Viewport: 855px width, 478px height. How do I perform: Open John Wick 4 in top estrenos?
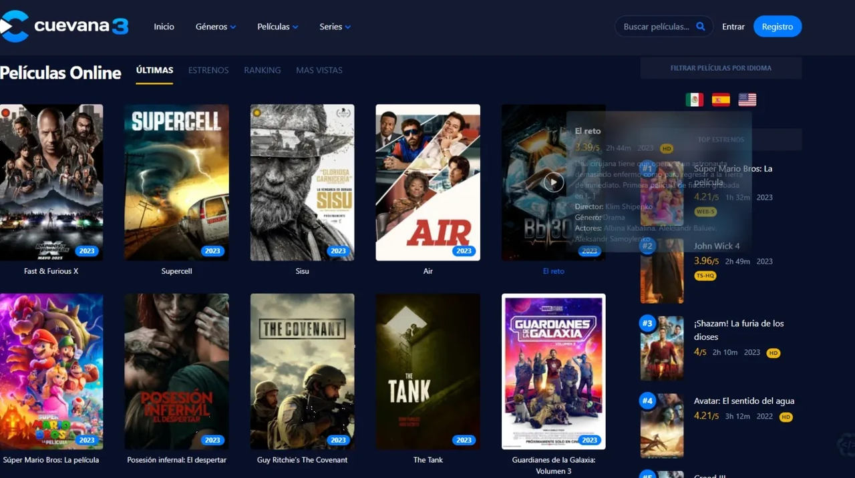(716, 246)
